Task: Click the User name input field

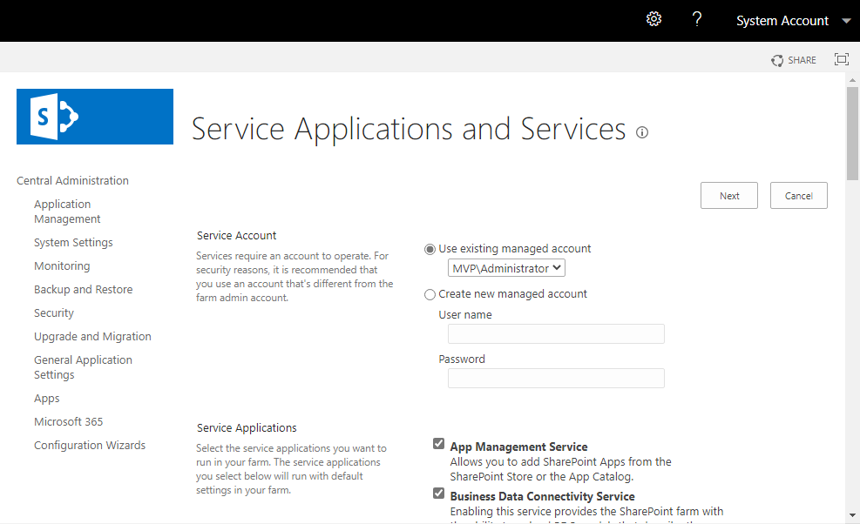Action: (x=555, y=333)
